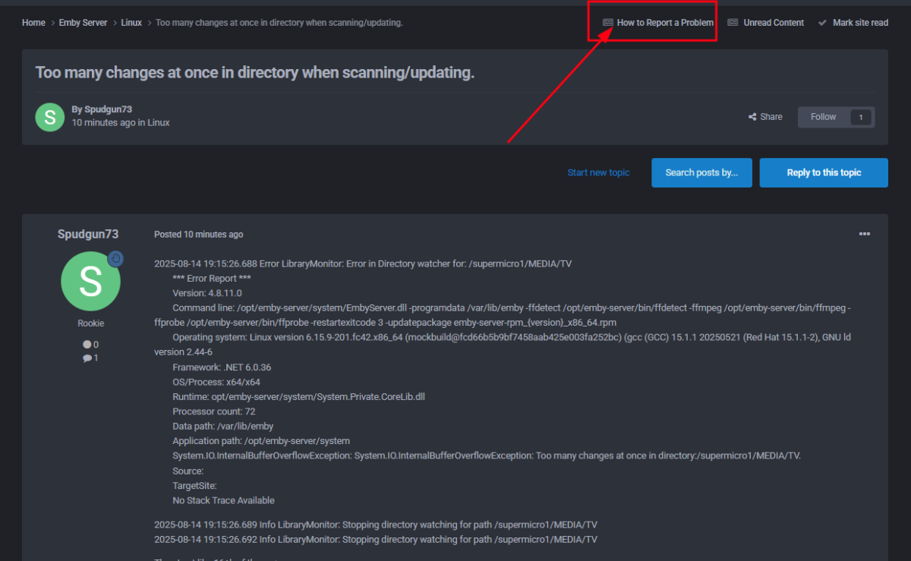Go to the Home breadcrumb
The height and width of the screenshot is (561, 911).
33,23
